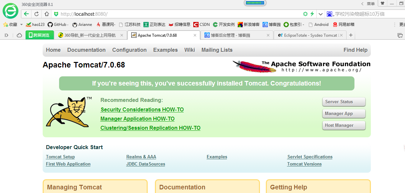The height and width of the screenshot is (193, 405).
Task: Open the Security Considerations HOW-TO link
Action: click(142, 109)
